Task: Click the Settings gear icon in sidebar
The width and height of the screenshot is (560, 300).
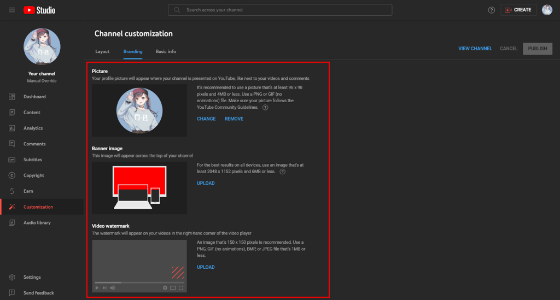Action: click(12, 277)
